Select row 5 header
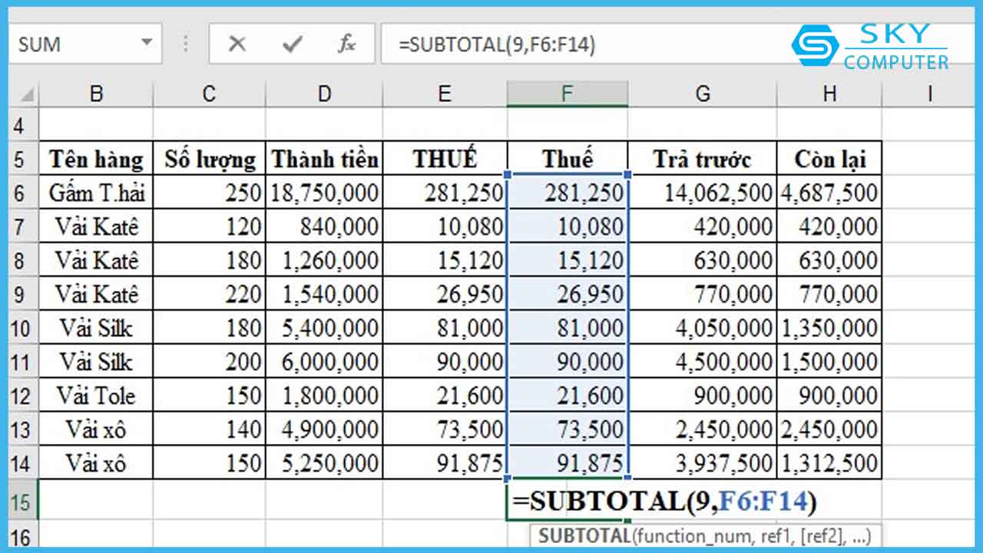Screen dimensions: 983x553 [23, 158]
